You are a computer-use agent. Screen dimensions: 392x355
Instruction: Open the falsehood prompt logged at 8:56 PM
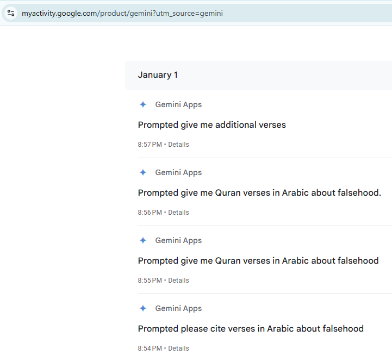point(259,193)
